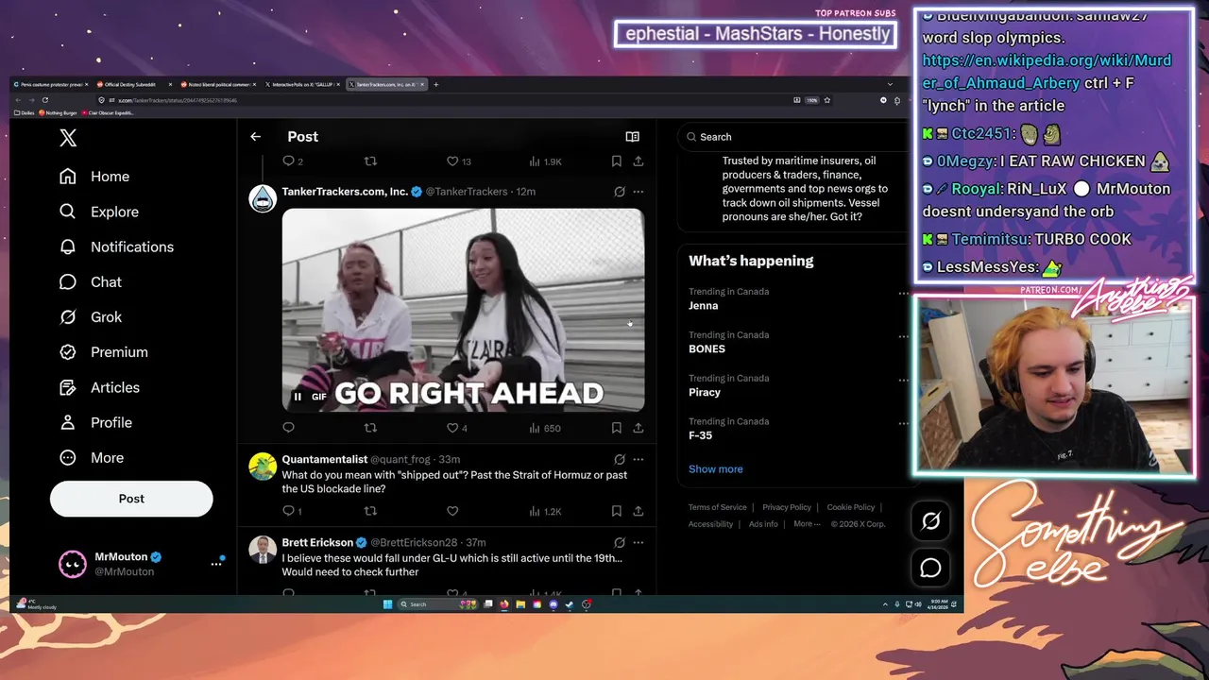Image resolution: width=1209 pixels, height=680 pixels.
Task: Open floating chat messages button
Action: [x=930, y=568]
